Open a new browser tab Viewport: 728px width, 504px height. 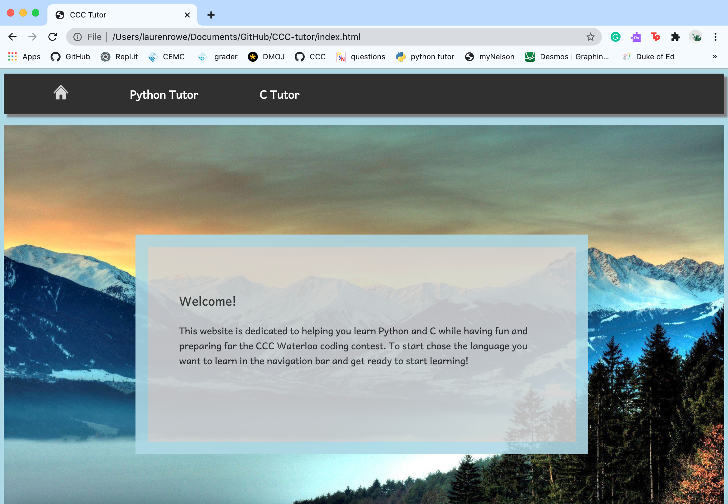pos(211,15)
